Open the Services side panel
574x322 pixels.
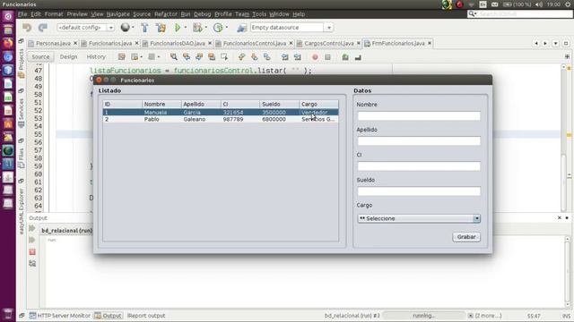[x=22, y=113]
